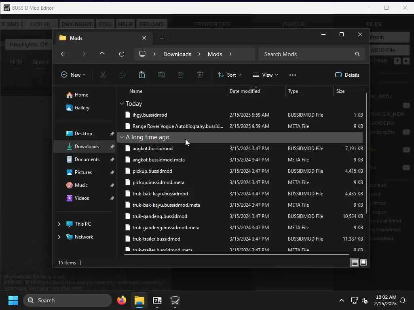
Task: Click the network display tray icon
Action: point(354,300)
